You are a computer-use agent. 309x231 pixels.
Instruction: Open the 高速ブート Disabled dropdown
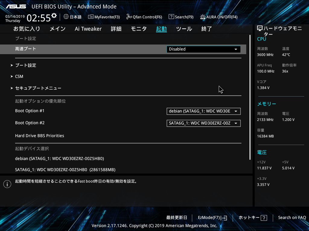pos(204,49)
